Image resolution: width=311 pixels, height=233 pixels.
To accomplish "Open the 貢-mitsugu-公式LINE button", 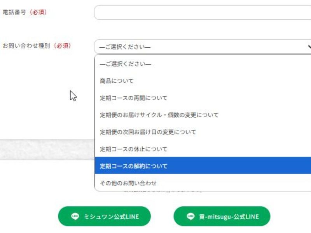I will coord(222,216).
